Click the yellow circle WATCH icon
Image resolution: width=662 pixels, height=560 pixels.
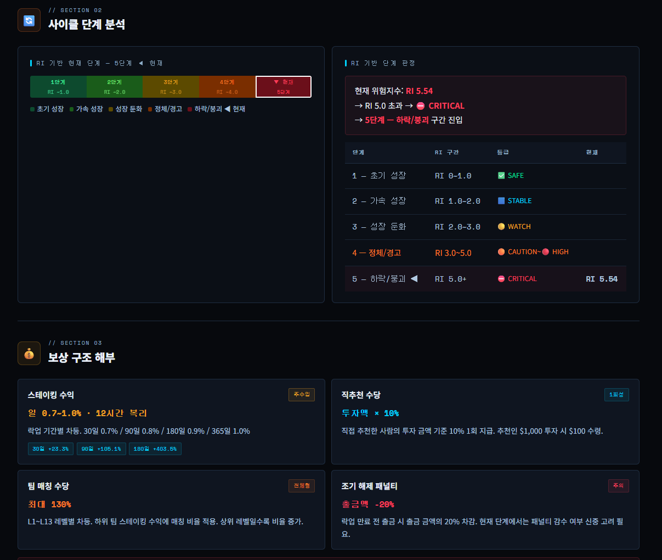click(x=501, y=227)
